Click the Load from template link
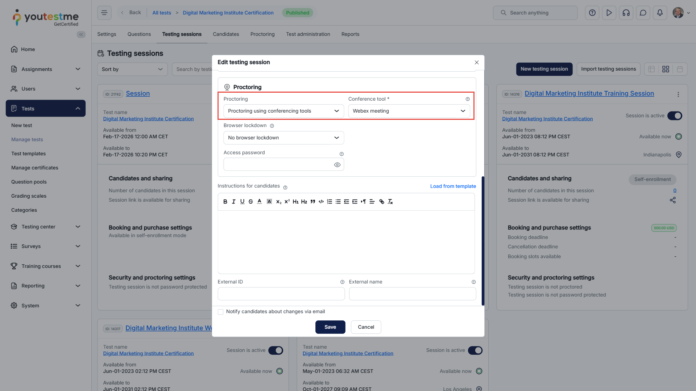Image resolution: width=696 pixels, height=391 pixels. [453, 186]
